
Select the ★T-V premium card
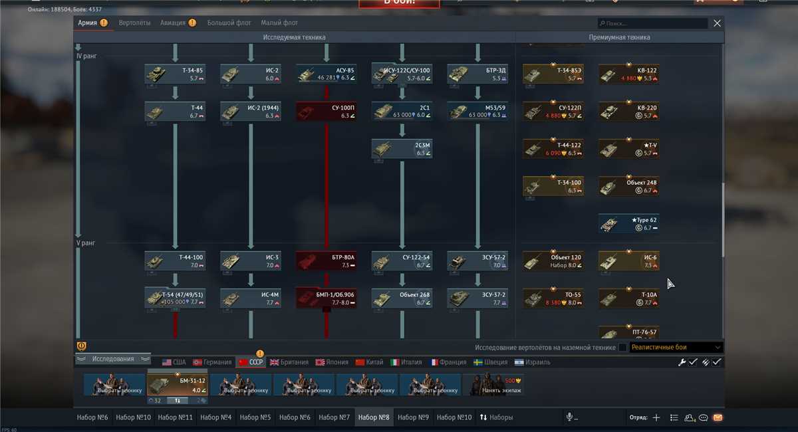click(629, 149)
